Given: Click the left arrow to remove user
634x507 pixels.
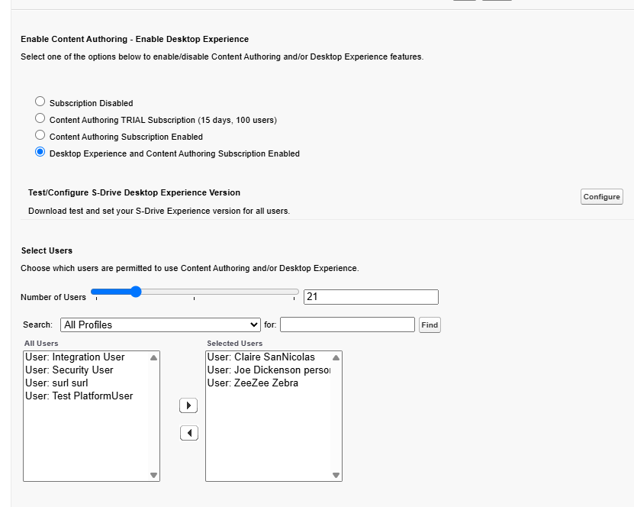Looking at the screenshot, I should pyautogui.click(x=188, y=433).
